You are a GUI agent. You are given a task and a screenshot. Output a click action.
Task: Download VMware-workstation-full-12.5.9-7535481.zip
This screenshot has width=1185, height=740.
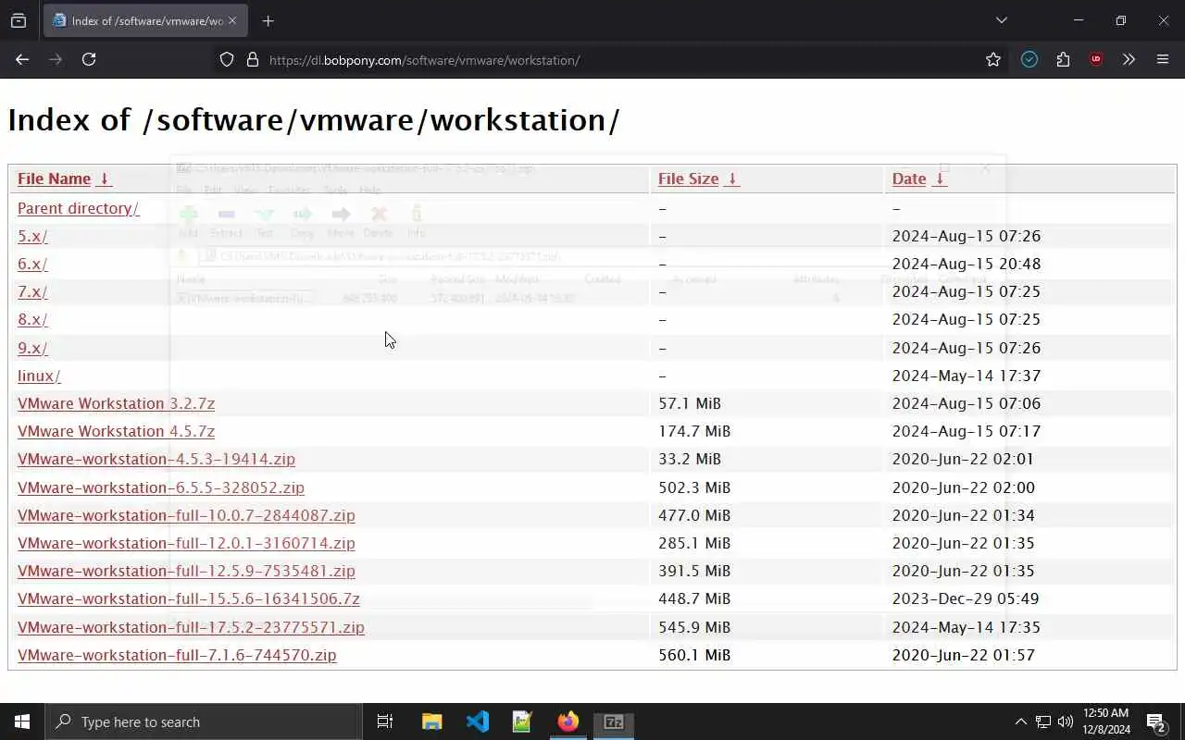(x=186, y=571)
